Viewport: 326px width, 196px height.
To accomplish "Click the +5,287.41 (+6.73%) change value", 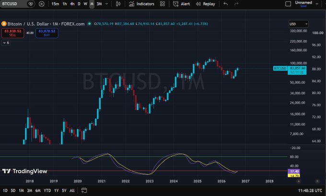I will click(x=192, y=24).
